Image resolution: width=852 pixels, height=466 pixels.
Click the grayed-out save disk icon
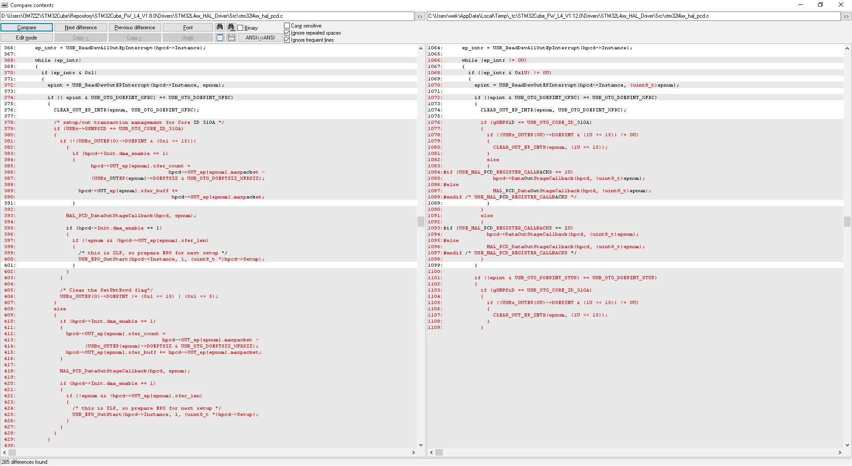[231, 38]
